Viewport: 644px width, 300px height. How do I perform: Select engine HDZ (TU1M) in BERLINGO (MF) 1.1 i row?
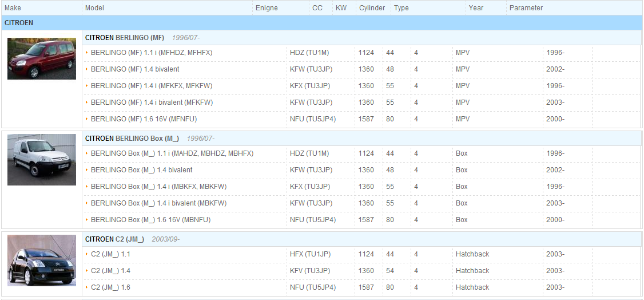point(309,53)
